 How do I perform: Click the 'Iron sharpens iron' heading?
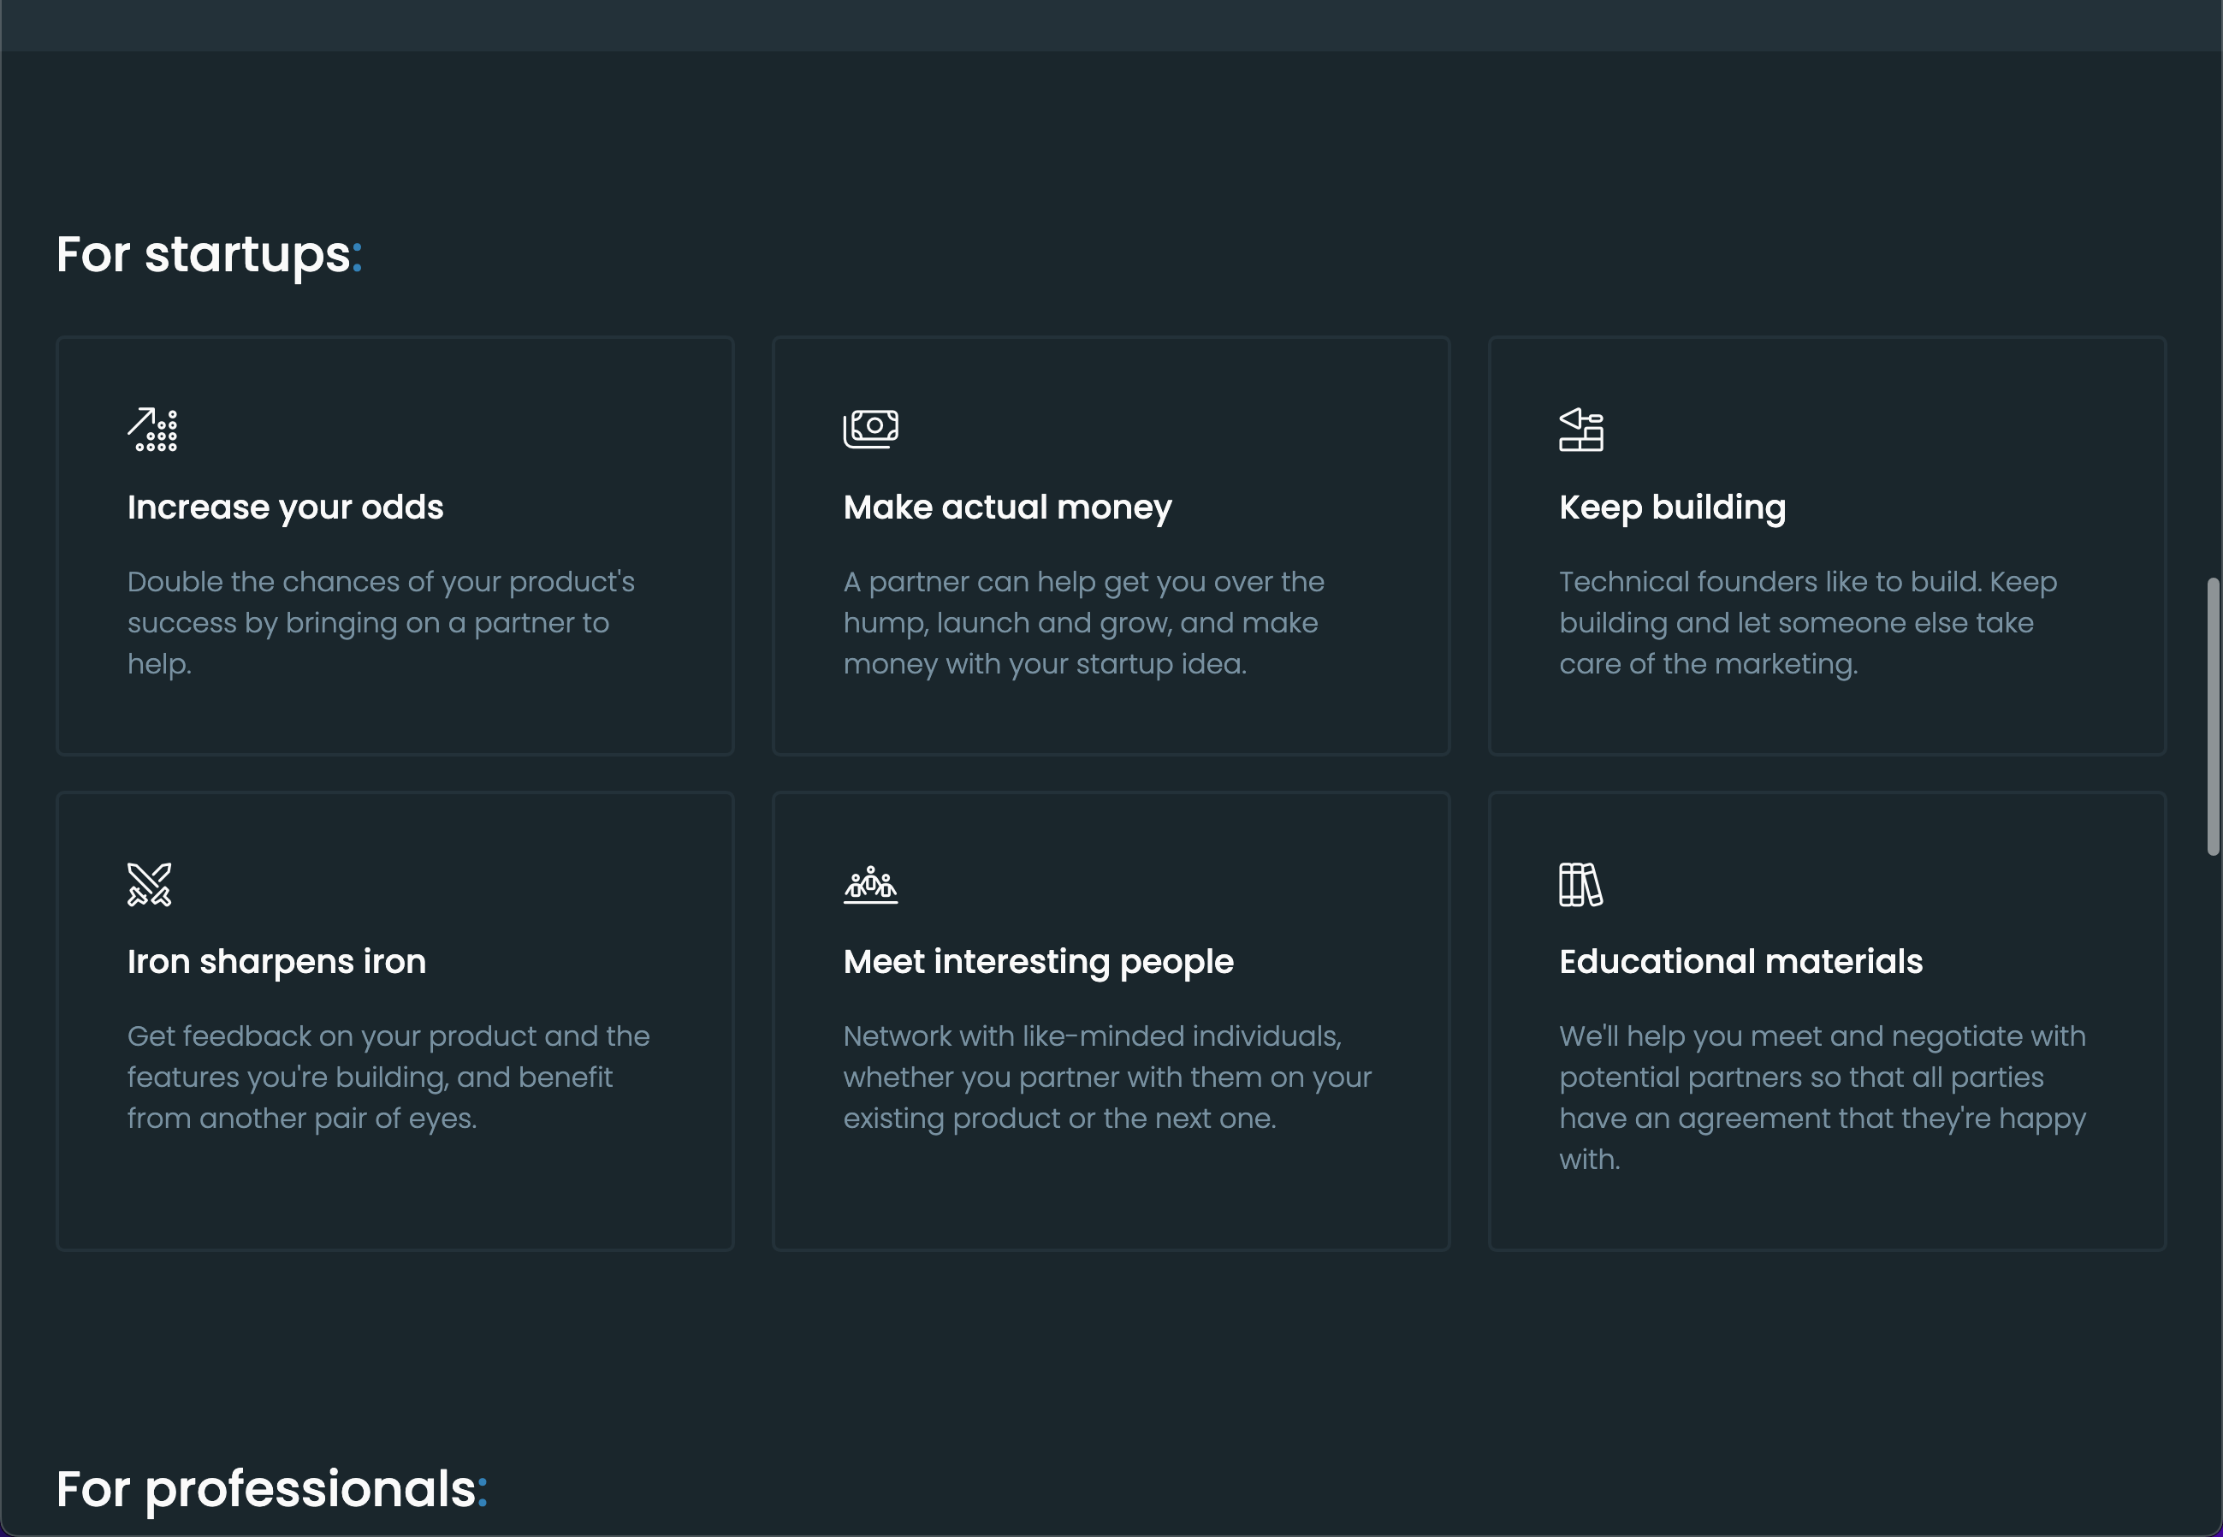pos(276,962)
